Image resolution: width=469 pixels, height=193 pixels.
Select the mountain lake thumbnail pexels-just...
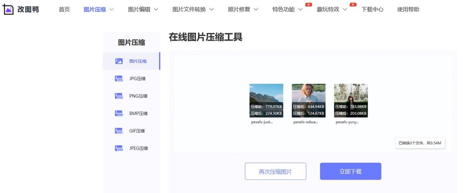click(266, 101)
